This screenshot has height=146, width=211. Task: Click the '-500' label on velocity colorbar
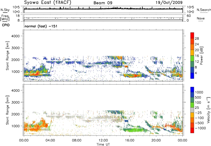click(199, 123)
